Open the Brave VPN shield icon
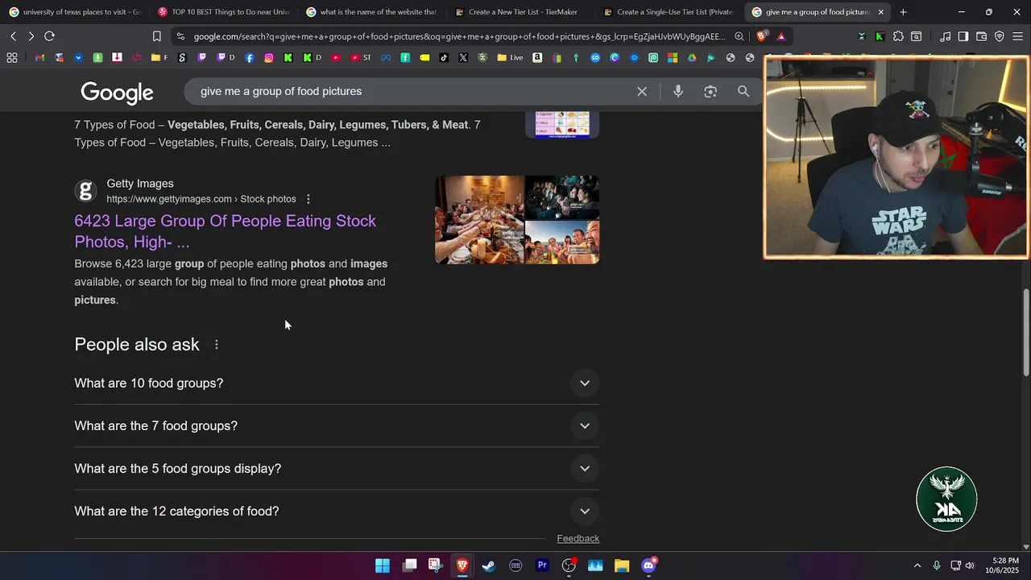This screenshot has width=1031, height=580. tap(1000, 36)
